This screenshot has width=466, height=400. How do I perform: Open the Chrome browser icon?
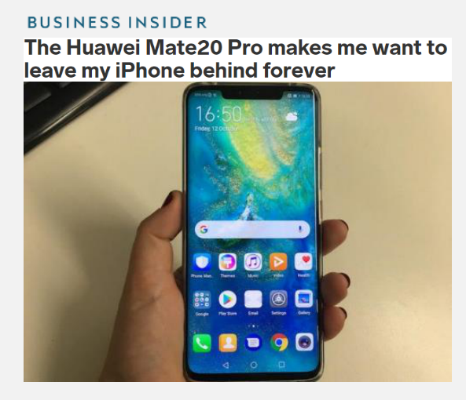click(x=279, y=343)
